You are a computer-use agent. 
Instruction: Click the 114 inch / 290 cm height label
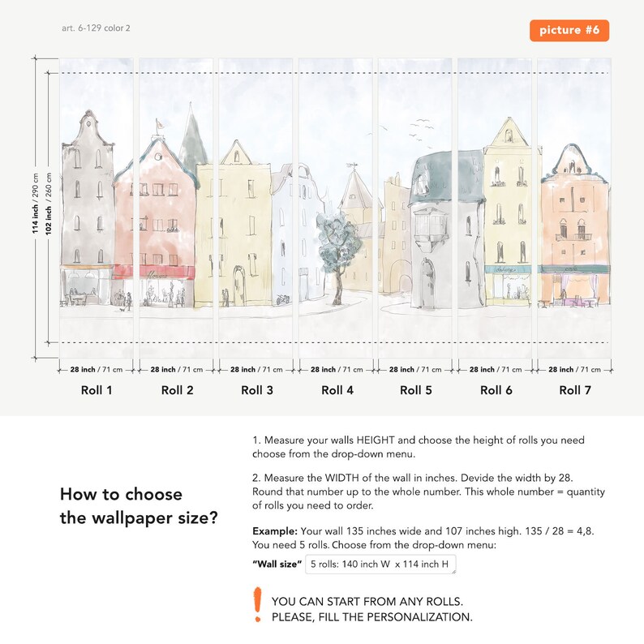tap(36, 204)
